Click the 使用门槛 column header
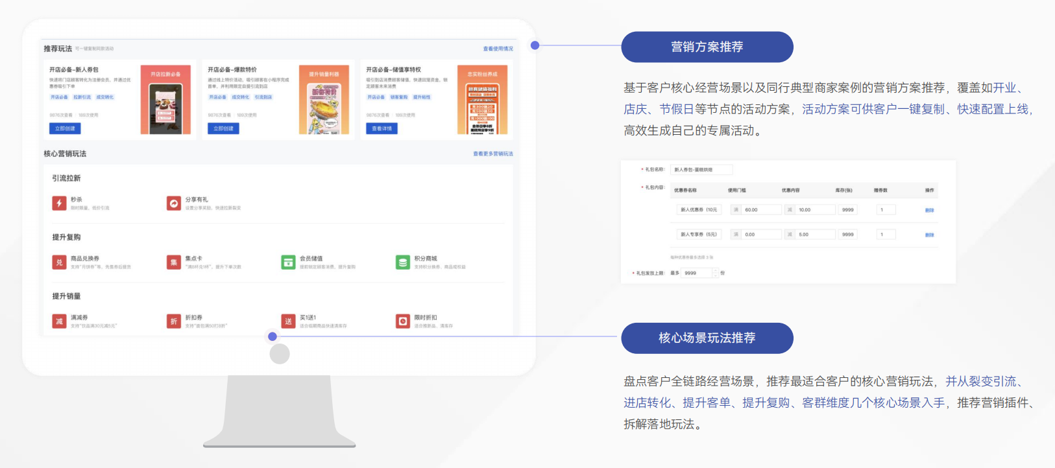 tap(737, 191)
